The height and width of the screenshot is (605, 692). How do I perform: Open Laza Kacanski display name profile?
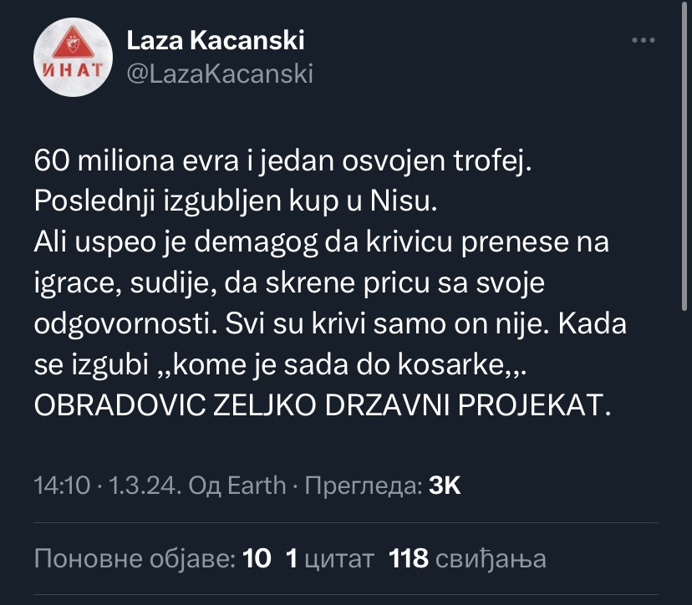click(x=215, y=39)
